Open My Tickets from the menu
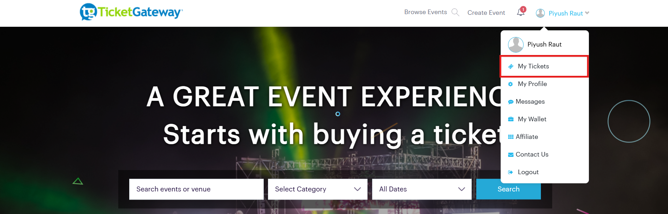The height and width of the screenshot is (214, 668). pos(533,66)
